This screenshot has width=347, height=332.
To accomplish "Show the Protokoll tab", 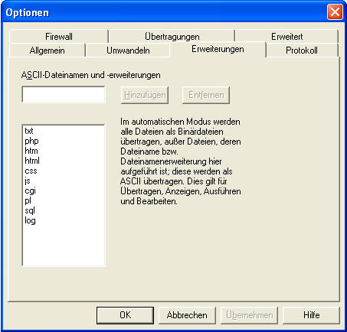I will pyautogui.click(x=302, y=50).
